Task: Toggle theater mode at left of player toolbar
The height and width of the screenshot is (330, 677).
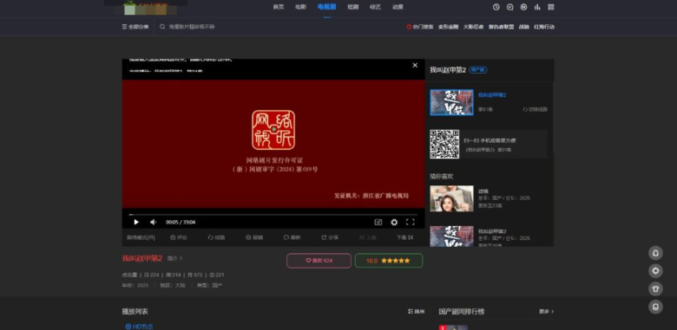Action: [x=141, y=237]
